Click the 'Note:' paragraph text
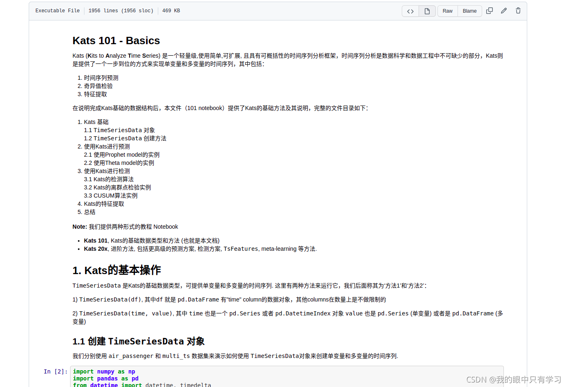This screenshot has height=387, width=567. point(125,227)
